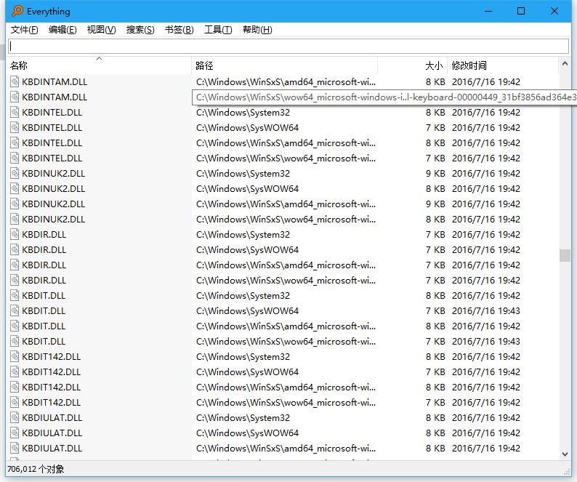The height and width of the screenshot is (482, 577).
Task: Click the scrollbar down arrow
Action: pyautogui.click(x=565, y=454)
